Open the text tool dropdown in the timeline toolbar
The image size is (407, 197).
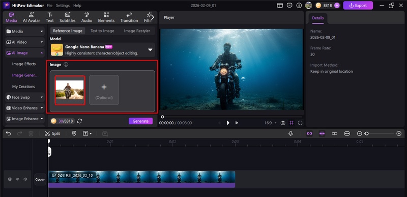(x=87, y=133)
